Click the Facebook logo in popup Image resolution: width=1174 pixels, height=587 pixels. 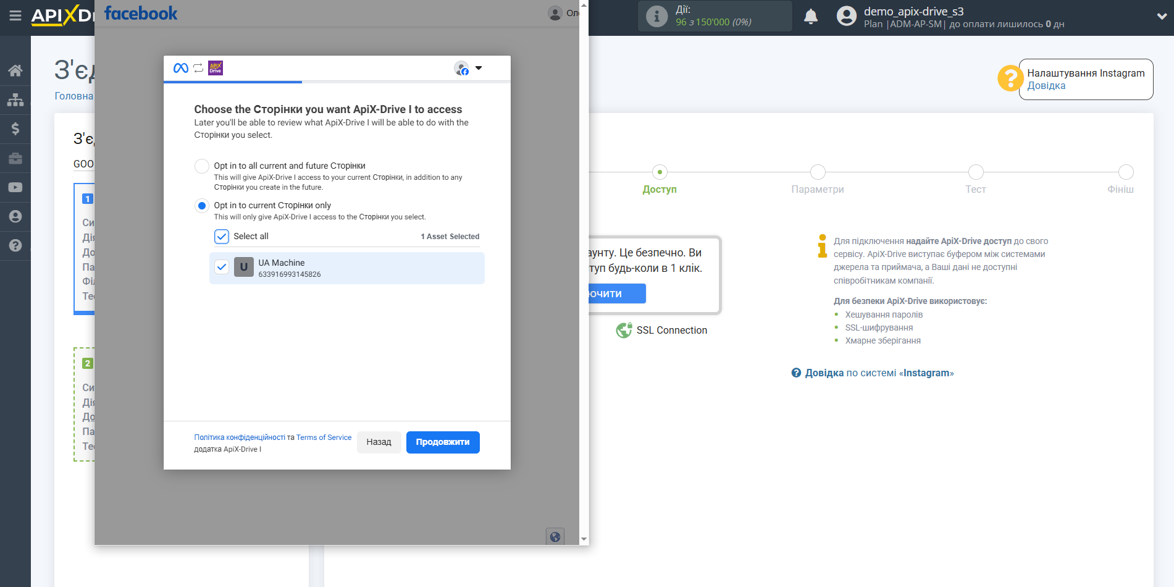[x=141, y=13]
